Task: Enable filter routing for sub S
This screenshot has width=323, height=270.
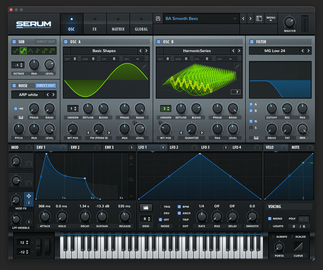Action: pyautogui.click(x=251, y=128)
